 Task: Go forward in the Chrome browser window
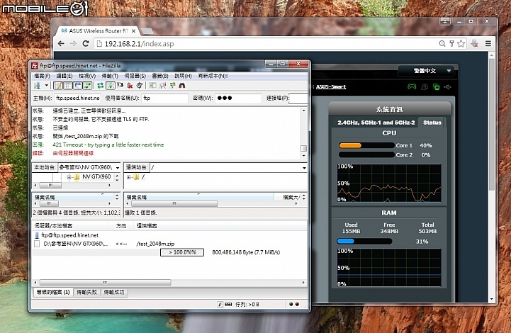tap(73, 44)
